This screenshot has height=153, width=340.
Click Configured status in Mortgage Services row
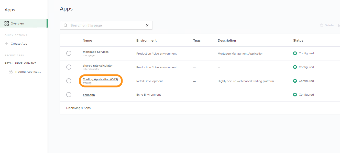click(306, 53)
